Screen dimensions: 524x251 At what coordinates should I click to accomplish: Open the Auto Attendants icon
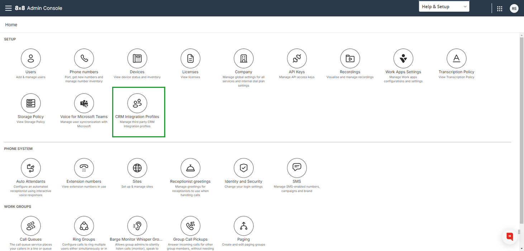(31, 168)
